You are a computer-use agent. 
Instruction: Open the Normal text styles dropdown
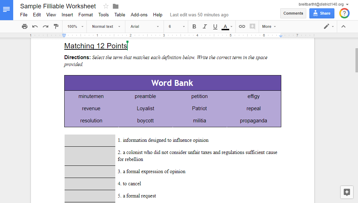[106, 26]
